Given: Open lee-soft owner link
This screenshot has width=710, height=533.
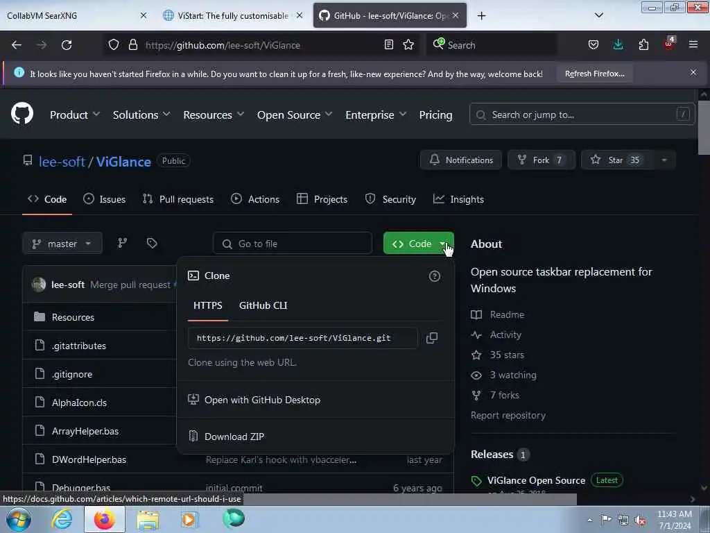Looking at the screenshot, I should click(62, 161).
